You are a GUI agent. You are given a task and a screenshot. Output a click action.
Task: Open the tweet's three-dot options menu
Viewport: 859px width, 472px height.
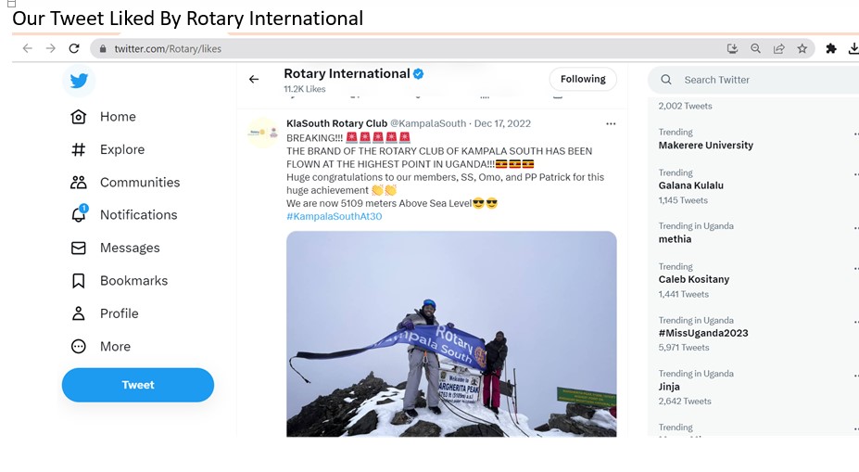pos(611,124)
